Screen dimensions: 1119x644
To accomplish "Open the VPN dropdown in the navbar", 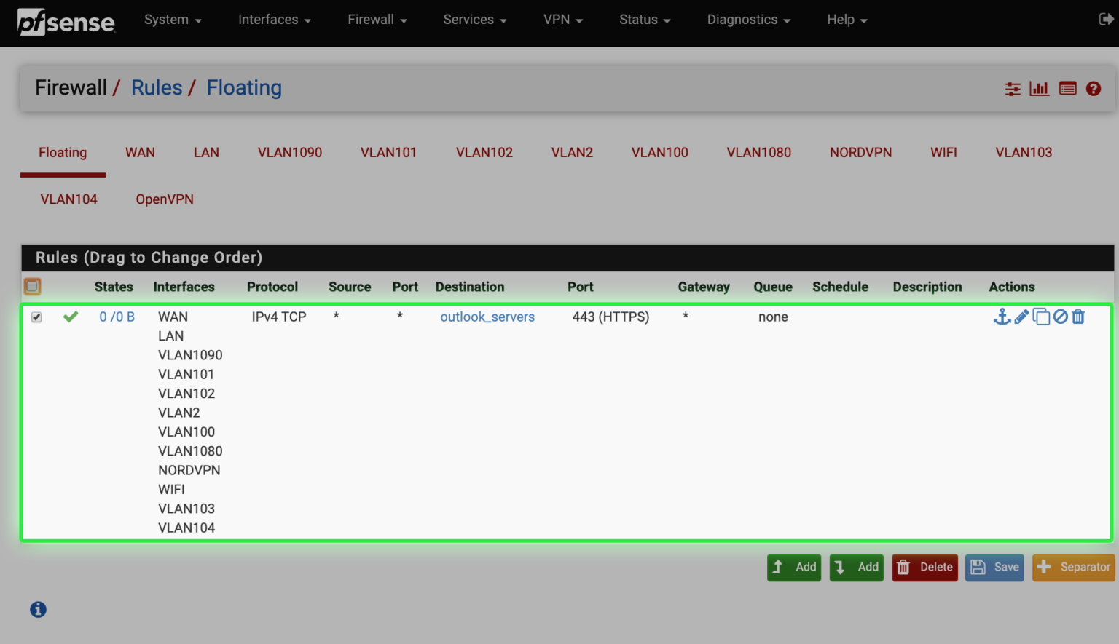I will (562, 20).
